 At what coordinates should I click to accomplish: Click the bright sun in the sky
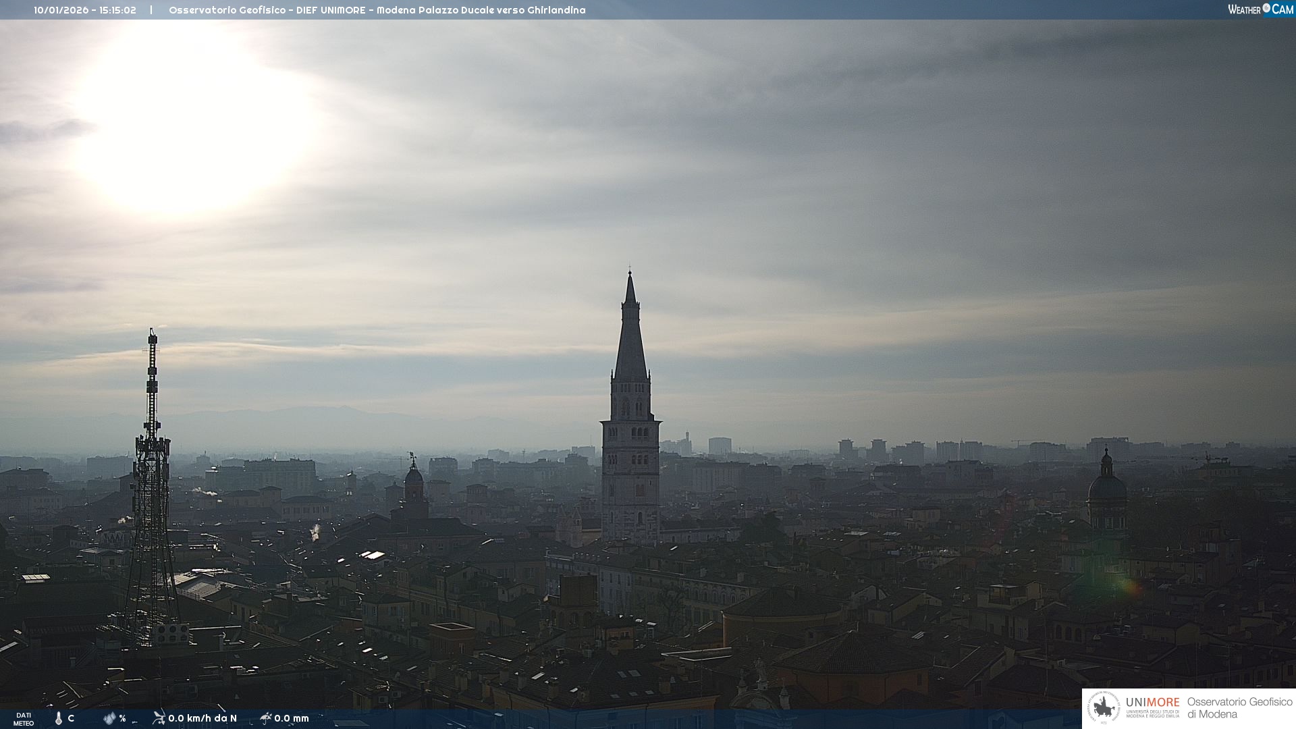point(192,118)
